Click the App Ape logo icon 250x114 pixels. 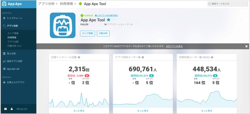click(x=4, y=4)
